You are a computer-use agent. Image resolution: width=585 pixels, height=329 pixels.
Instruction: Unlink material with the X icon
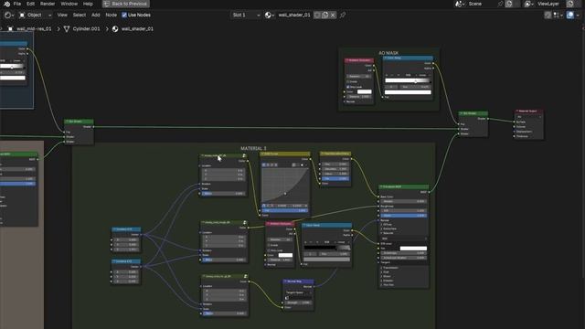(333, 15)
